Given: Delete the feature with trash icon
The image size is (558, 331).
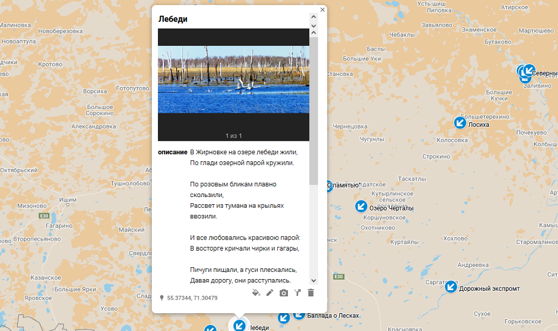Looking at the screenshot, I should click(311, 292).
